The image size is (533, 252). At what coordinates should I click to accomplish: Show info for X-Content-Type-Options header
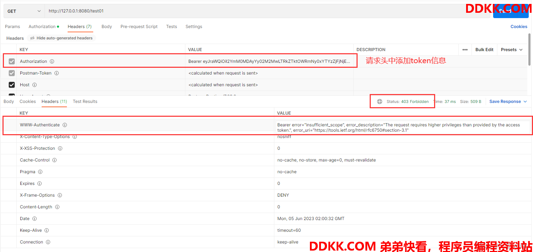[75, 137]
